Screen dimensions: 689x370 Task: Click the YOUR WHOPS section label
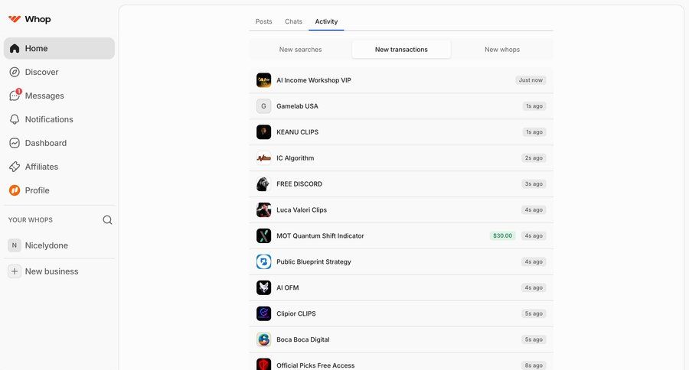pos(31,220)
